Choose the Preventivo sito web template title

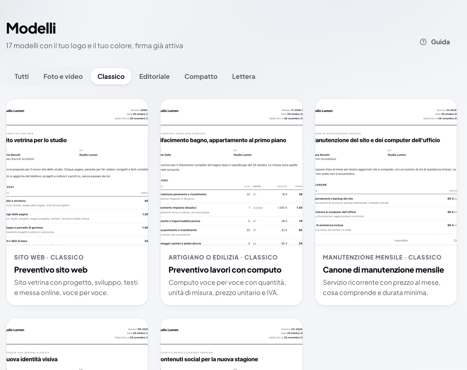point(51,270)
